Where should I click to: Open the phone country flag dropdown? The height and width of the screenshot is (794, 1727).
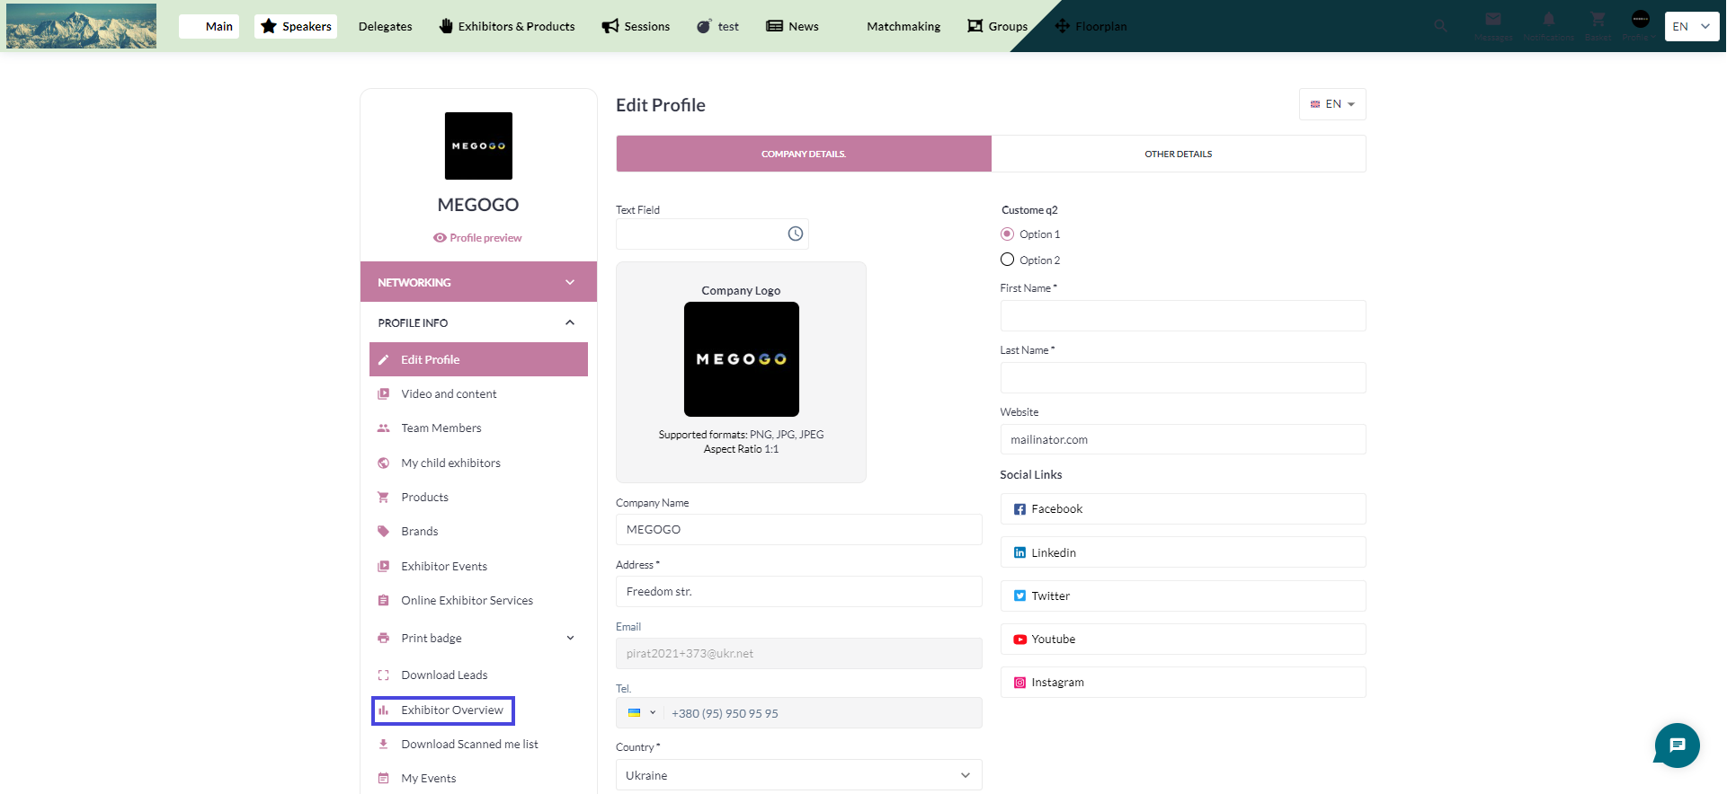[642, 713]
